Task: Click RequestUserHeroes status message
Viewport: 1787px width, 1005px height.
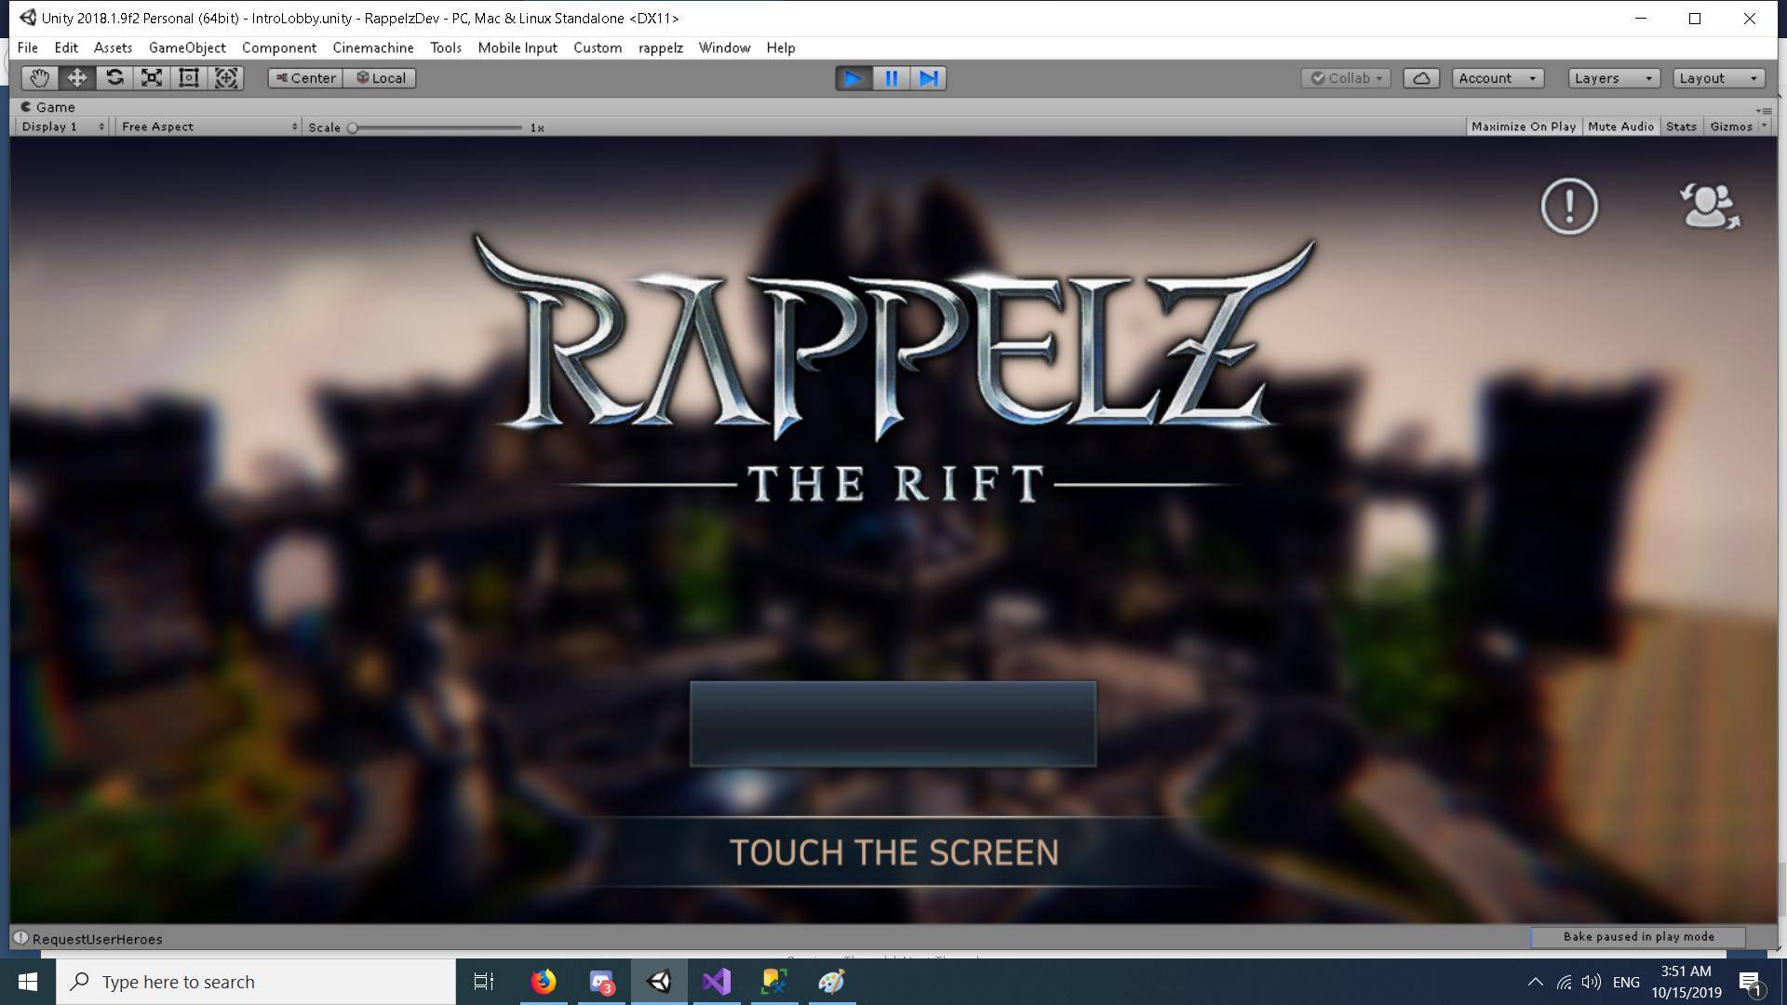Action: coord(98,939)
